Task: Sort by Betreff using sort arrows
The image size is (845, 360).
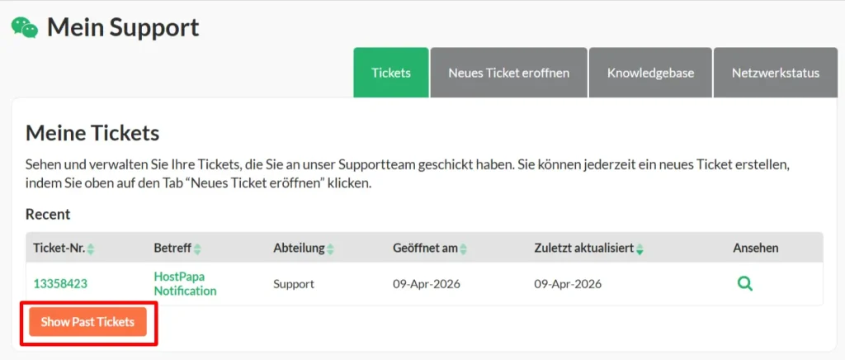Action: (197, 249)
